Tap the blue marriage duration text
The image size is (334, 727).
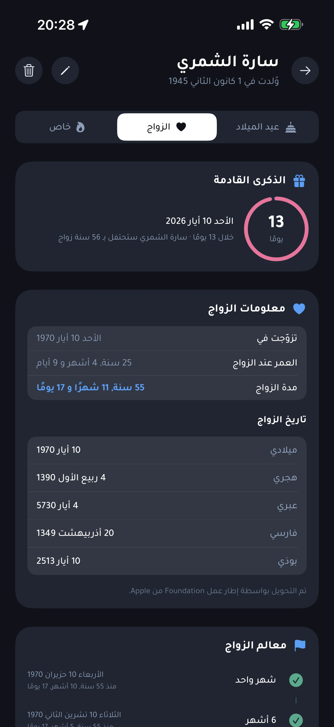(x=90, y=388)
